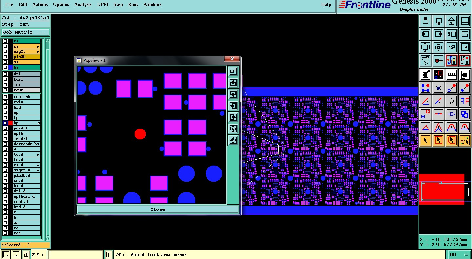Click the red overview thumbnail map
This screenshot has width=472, height=259.
pyautogui.click(x=442, y=189)
